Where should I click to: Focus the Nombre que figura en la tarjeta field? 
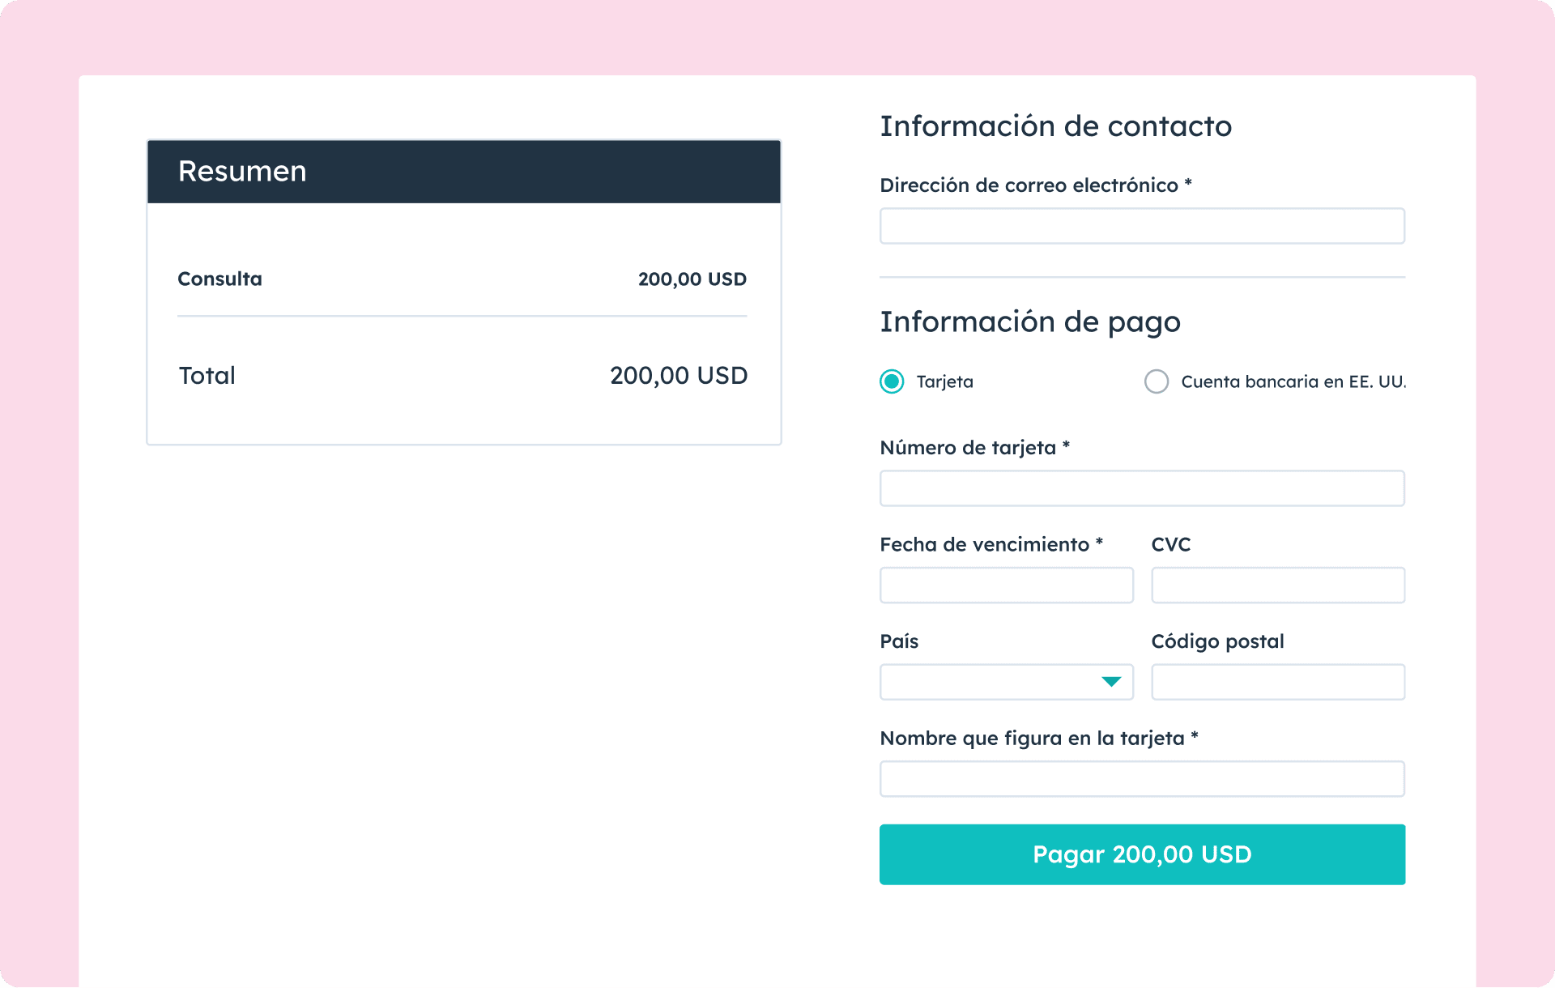pos(1142,779)
